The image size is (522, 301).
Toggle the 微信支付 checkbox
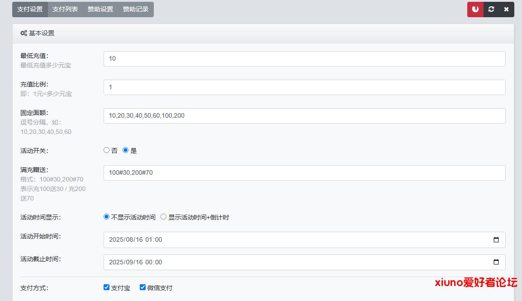(143, 287)
